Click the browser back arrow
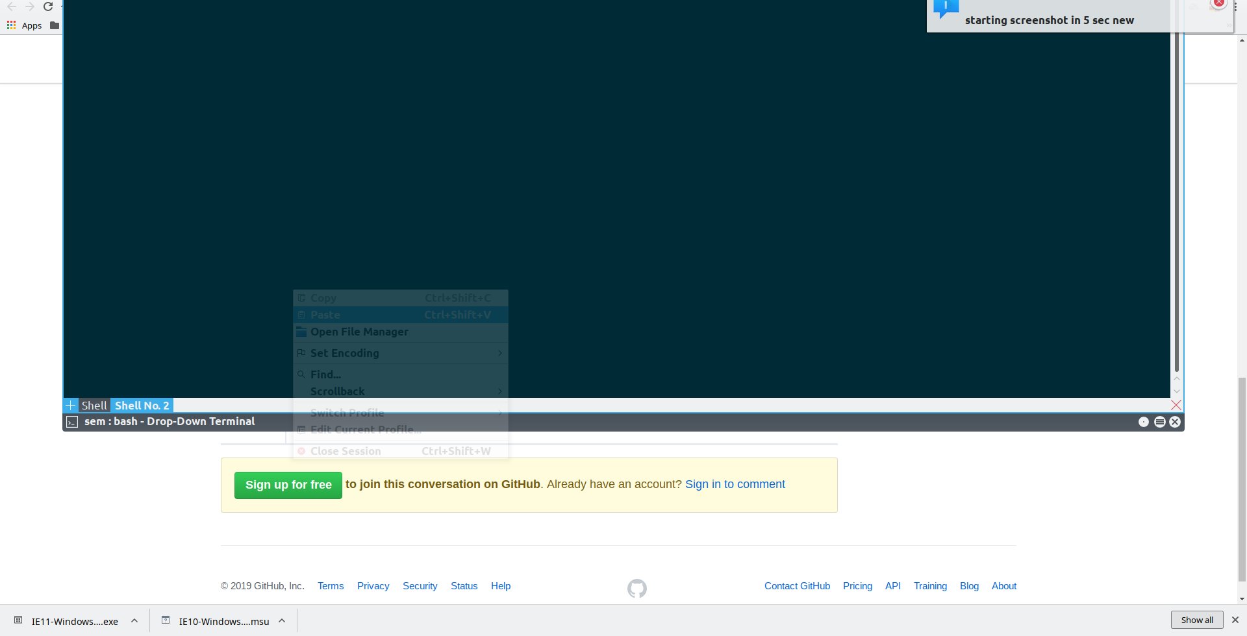The height and width of the screenshot is (636, 1247). pos(12,6)
